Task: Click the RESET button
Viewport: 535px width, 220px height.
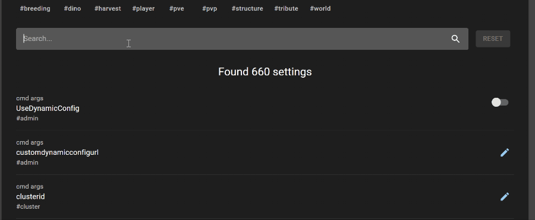Action: point(493,39)
